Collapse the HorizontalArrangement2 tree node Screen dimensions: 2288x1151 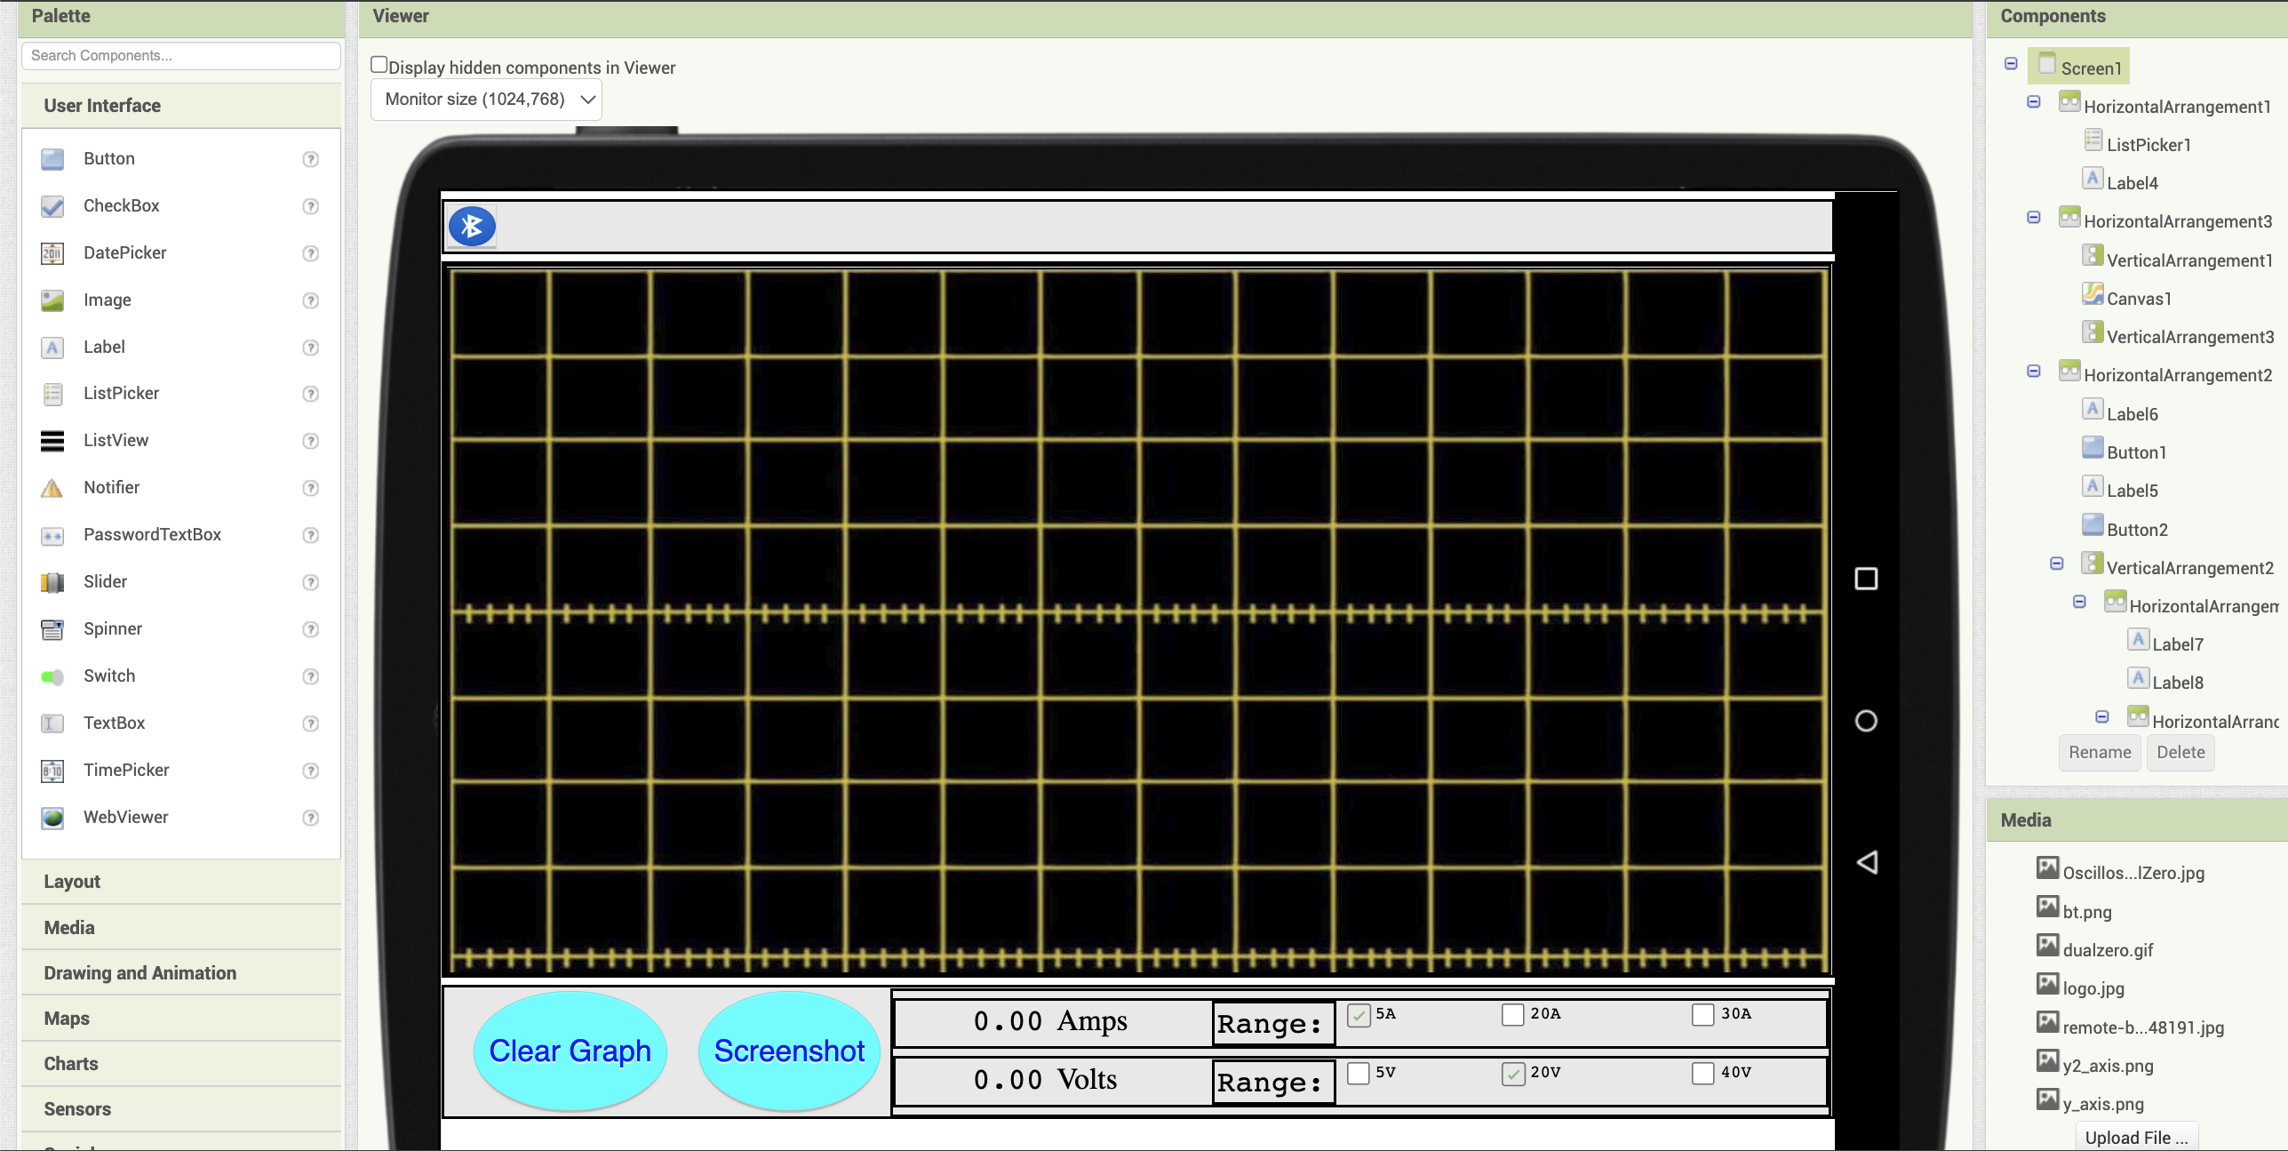click(x=2033, y=371)
